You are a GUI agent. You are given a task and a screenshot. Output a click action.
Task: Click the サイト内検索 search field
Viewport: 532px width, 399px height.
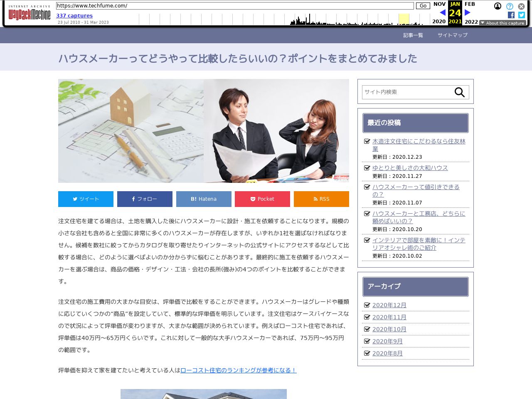[x=406, y=92]
